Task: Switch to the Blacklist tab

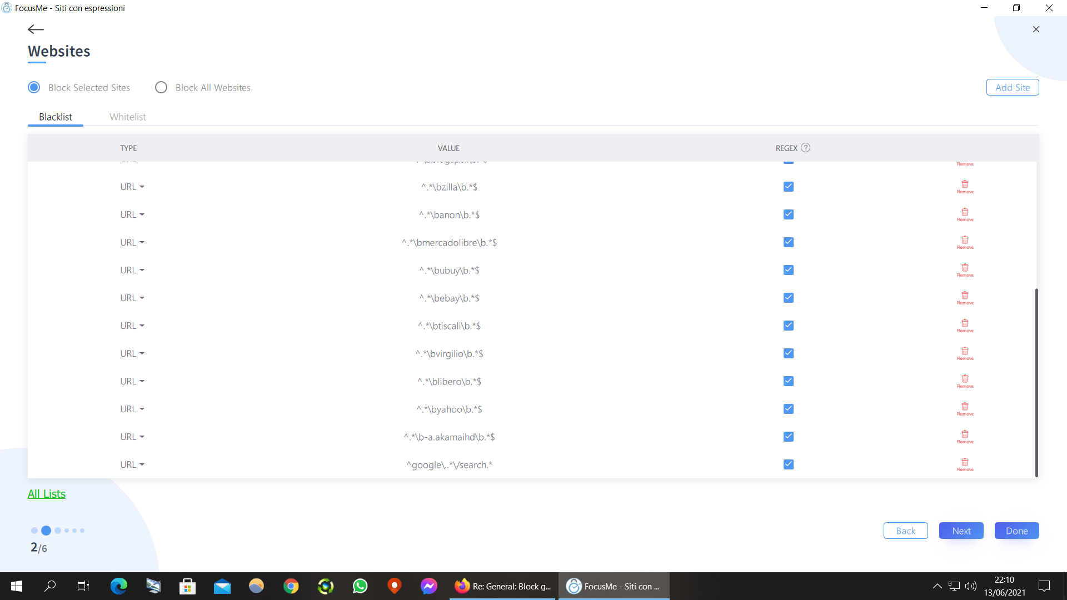Action: (x=56, y=117)
